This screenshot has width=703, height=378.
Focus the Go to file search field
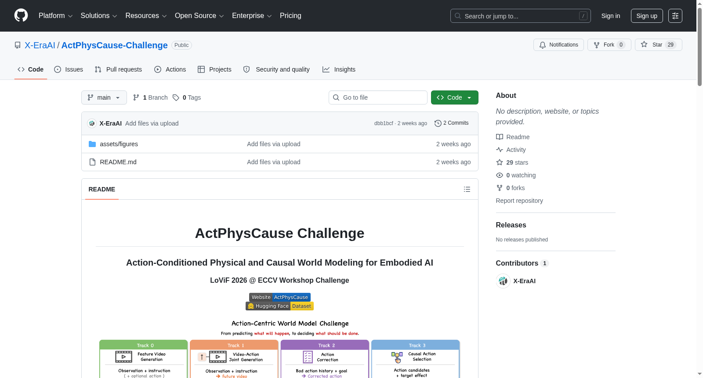[x=378, y=97]
